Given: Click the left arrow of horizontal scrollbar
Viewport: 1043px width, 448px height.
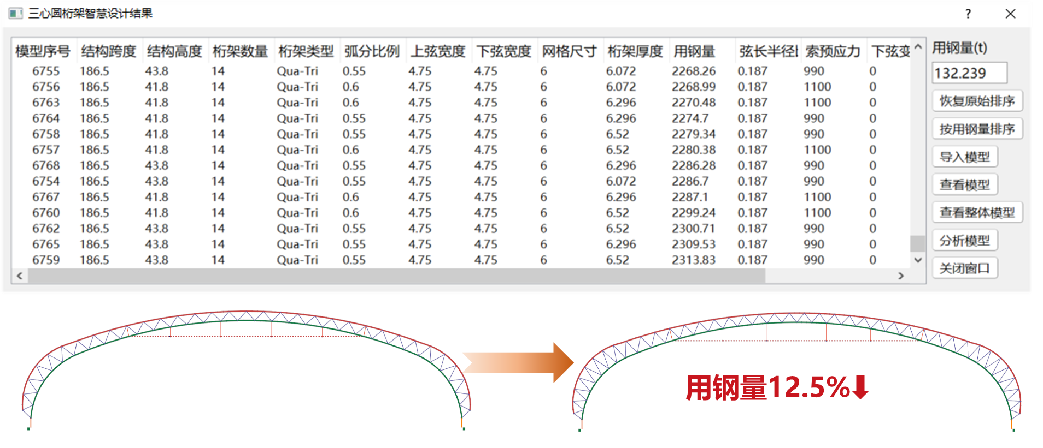Looking at the screenshot, I should point(20,276).
